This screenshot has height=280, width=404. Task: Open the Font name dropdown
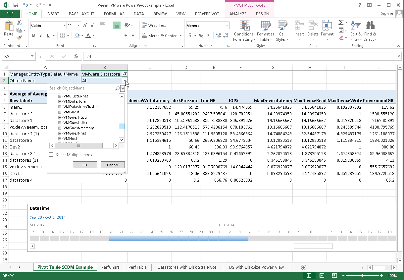click(64, 26)
